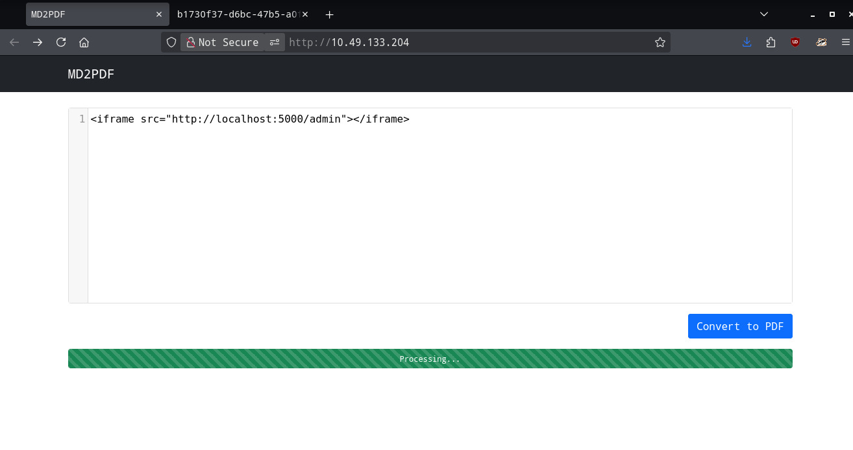
Task: Show Not Secure connection info
Action: (222, 42)
